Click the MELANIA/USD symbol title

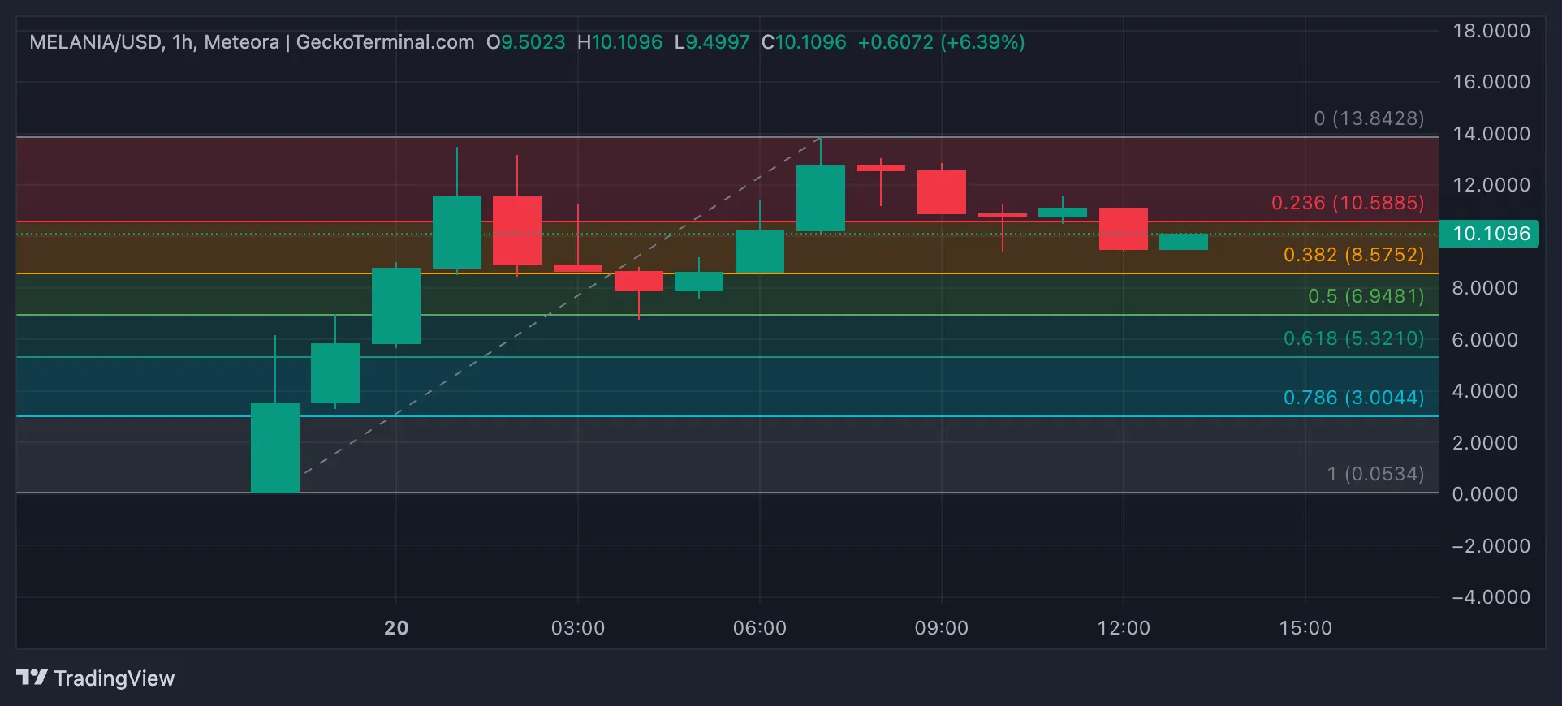pos(97,42)
